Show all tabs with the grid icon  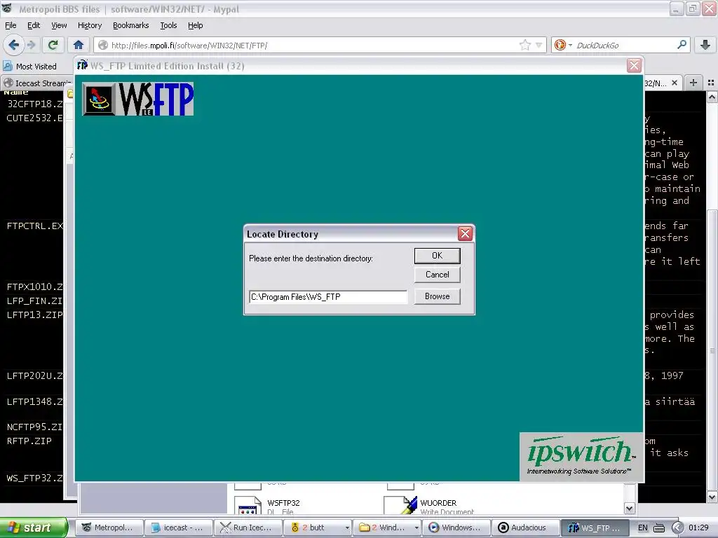pyautogui.click(x=711, y=83)
